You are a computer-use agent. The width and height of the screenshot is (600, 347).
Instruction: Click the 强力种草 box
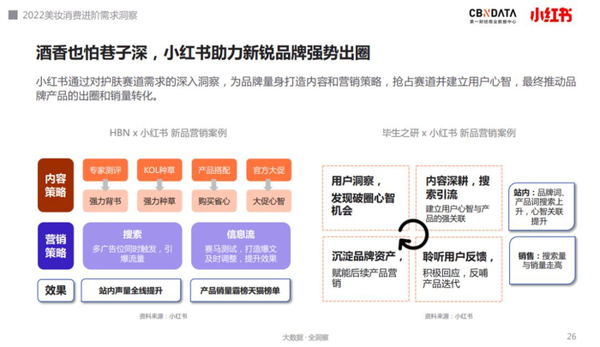[x=159, y=200]
